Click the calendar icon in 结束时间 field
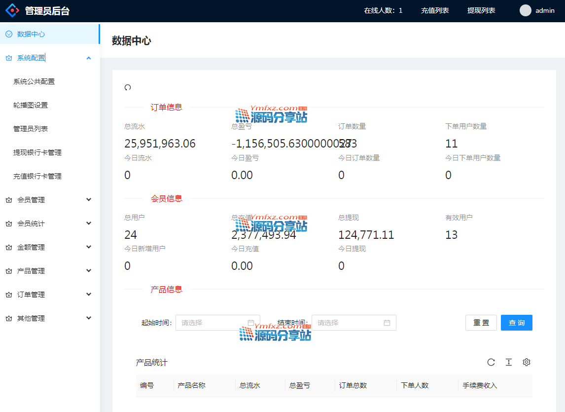This screenshot has width=565, height=412. tap(387, 323)
